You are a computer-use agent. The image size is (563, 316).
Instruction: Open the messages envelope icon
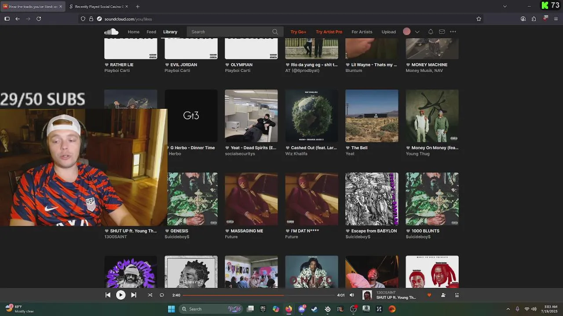tap(442, 32)
